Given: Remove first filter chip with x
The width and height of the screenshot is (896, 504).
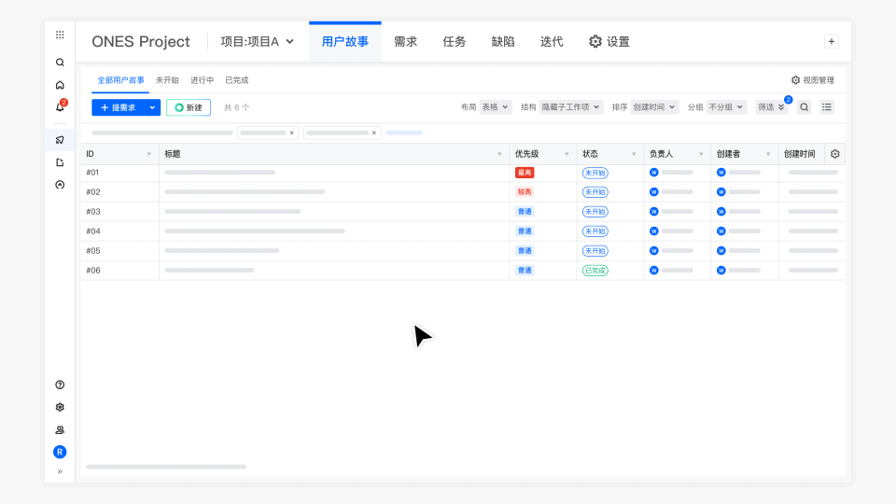Looking at the screenshot, I should (x=291, y=133).
